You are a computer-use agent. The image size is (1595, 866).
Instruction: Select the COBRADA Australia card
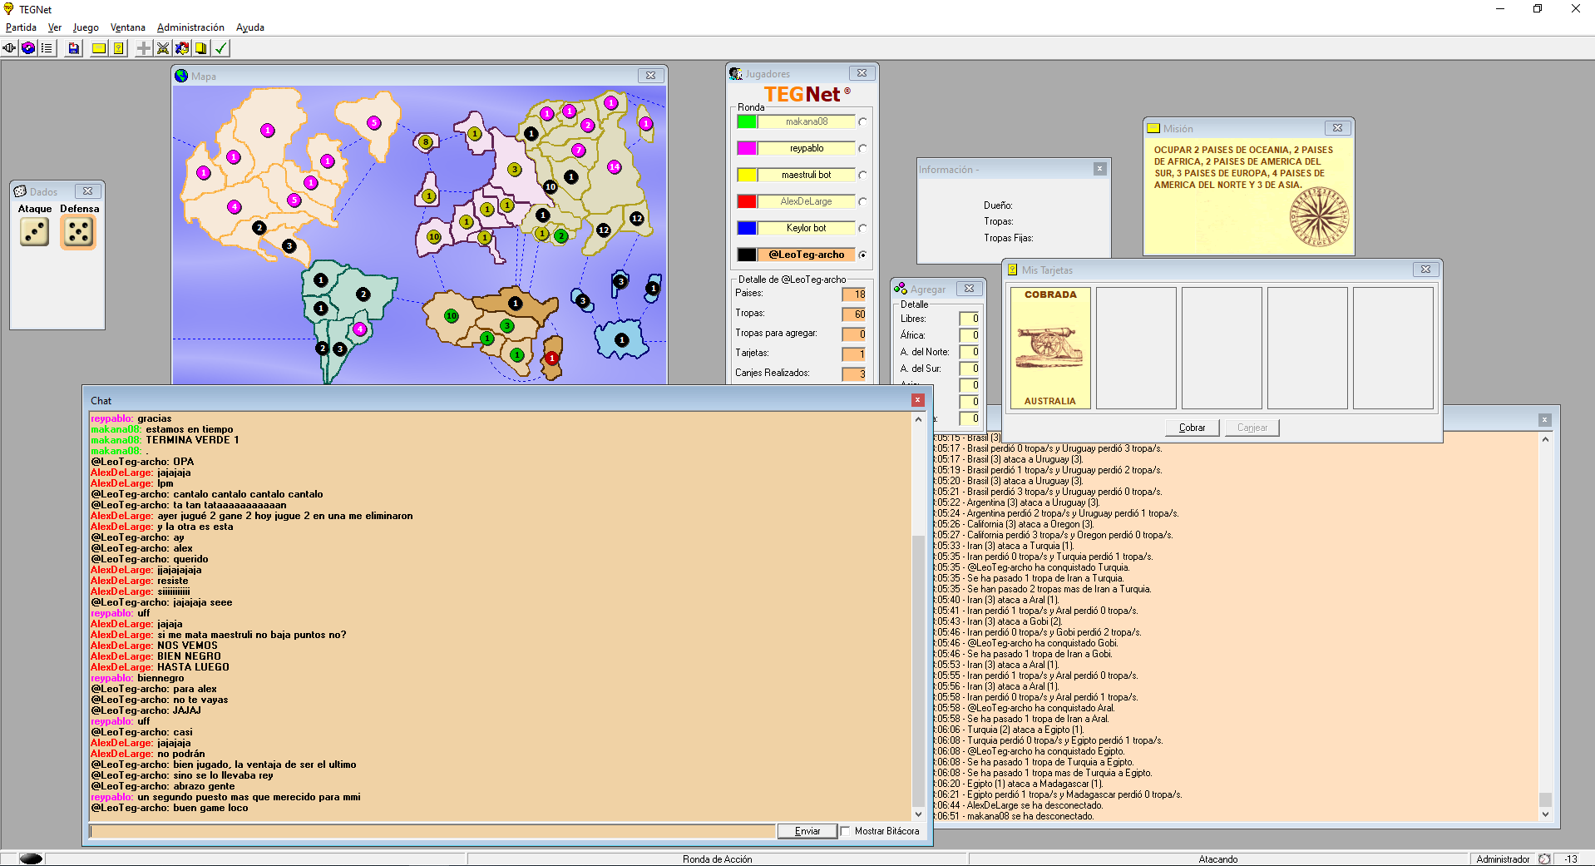[x=1049, y=348]
